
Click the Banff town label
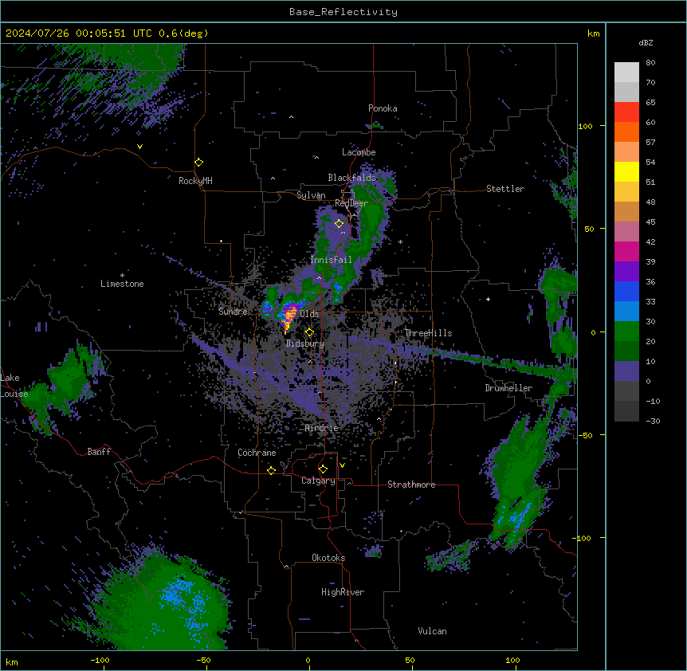(99, 452)
